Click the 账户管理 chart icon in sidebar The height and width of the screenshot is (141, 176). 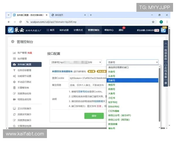(14, 53)
